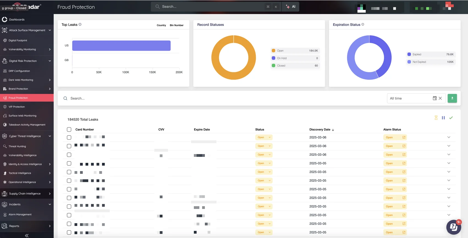This screenshot has height=238, width=468.
Task: Expand Supply Chain Intelligence submenu
Action: tap(50, 194)
